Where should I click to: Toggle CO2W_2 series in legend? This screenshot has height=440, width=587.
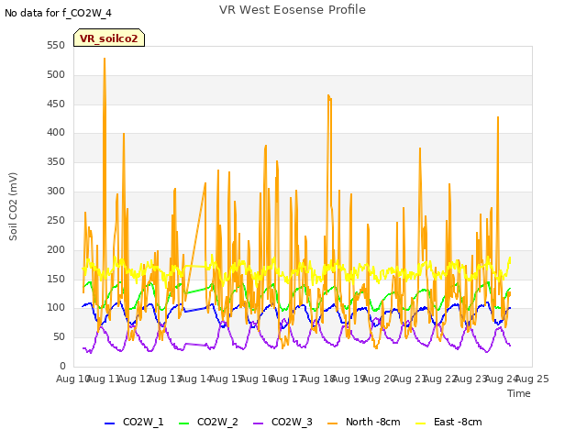[x=208, y=422]
